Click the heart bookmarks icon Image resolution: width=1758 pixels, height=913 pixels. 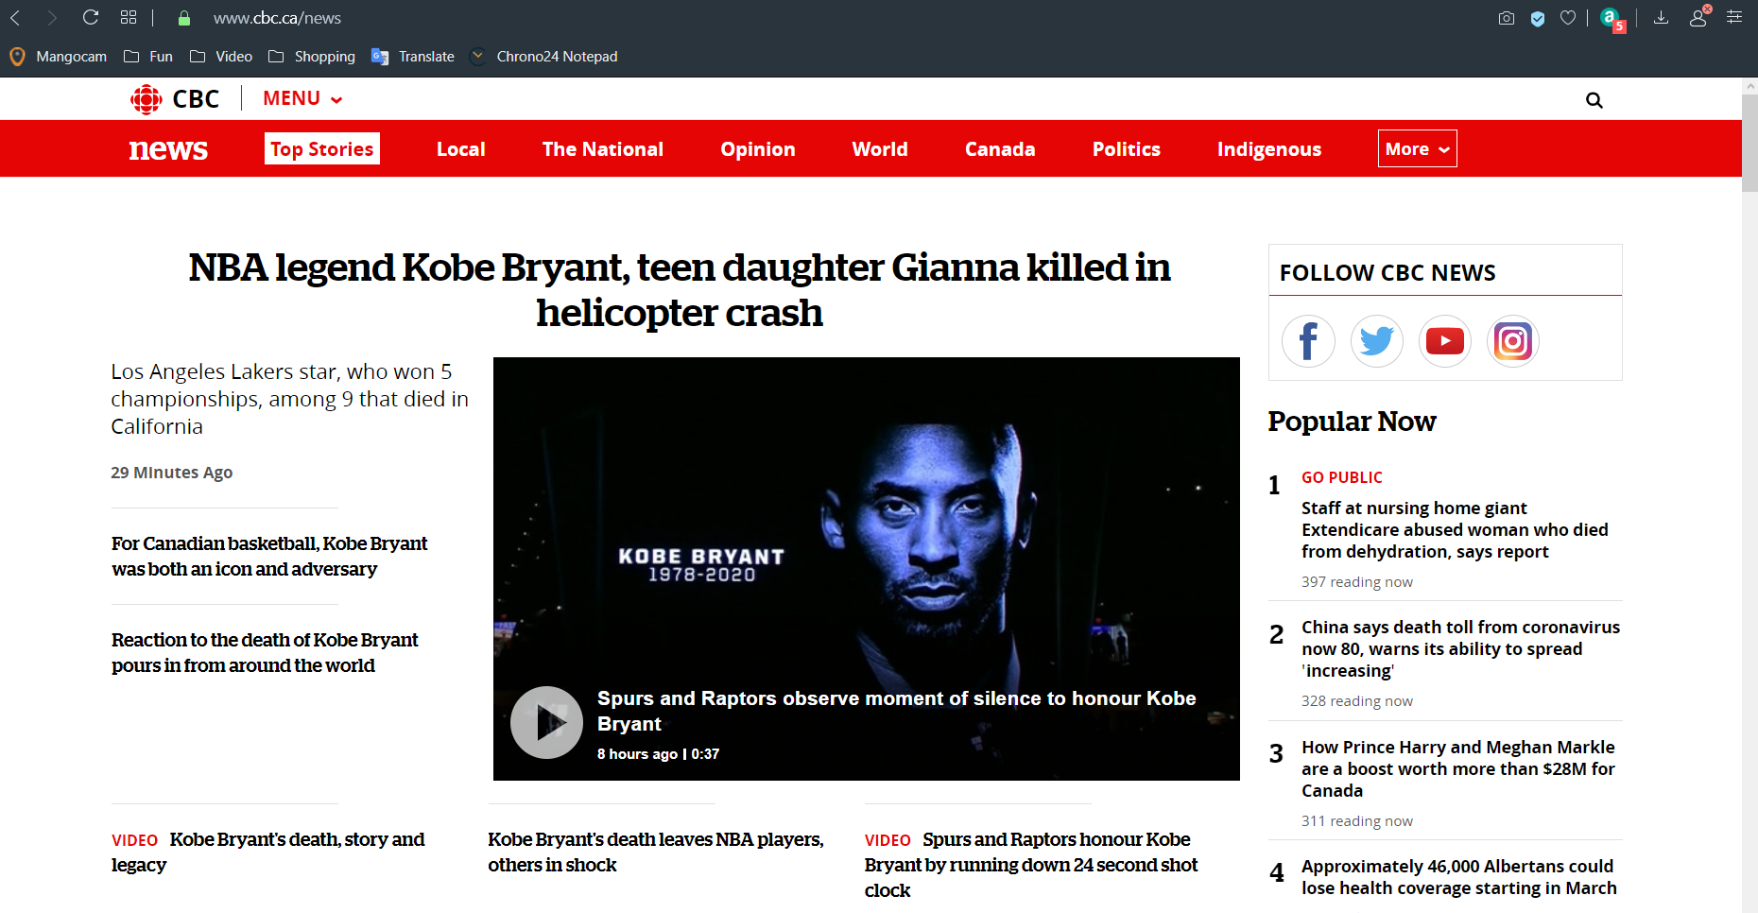tap(1568, 18)
